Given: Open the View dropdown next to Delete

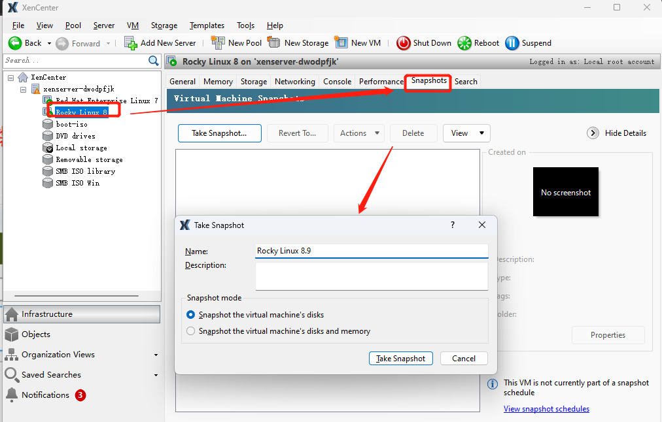Looking at the screenshot, I should 466,133.
